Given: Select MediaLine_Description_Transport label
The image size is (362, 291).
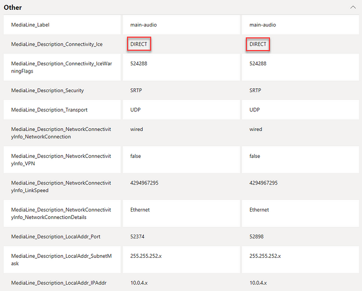Looking at the screenshot, I should coord(49,110).
